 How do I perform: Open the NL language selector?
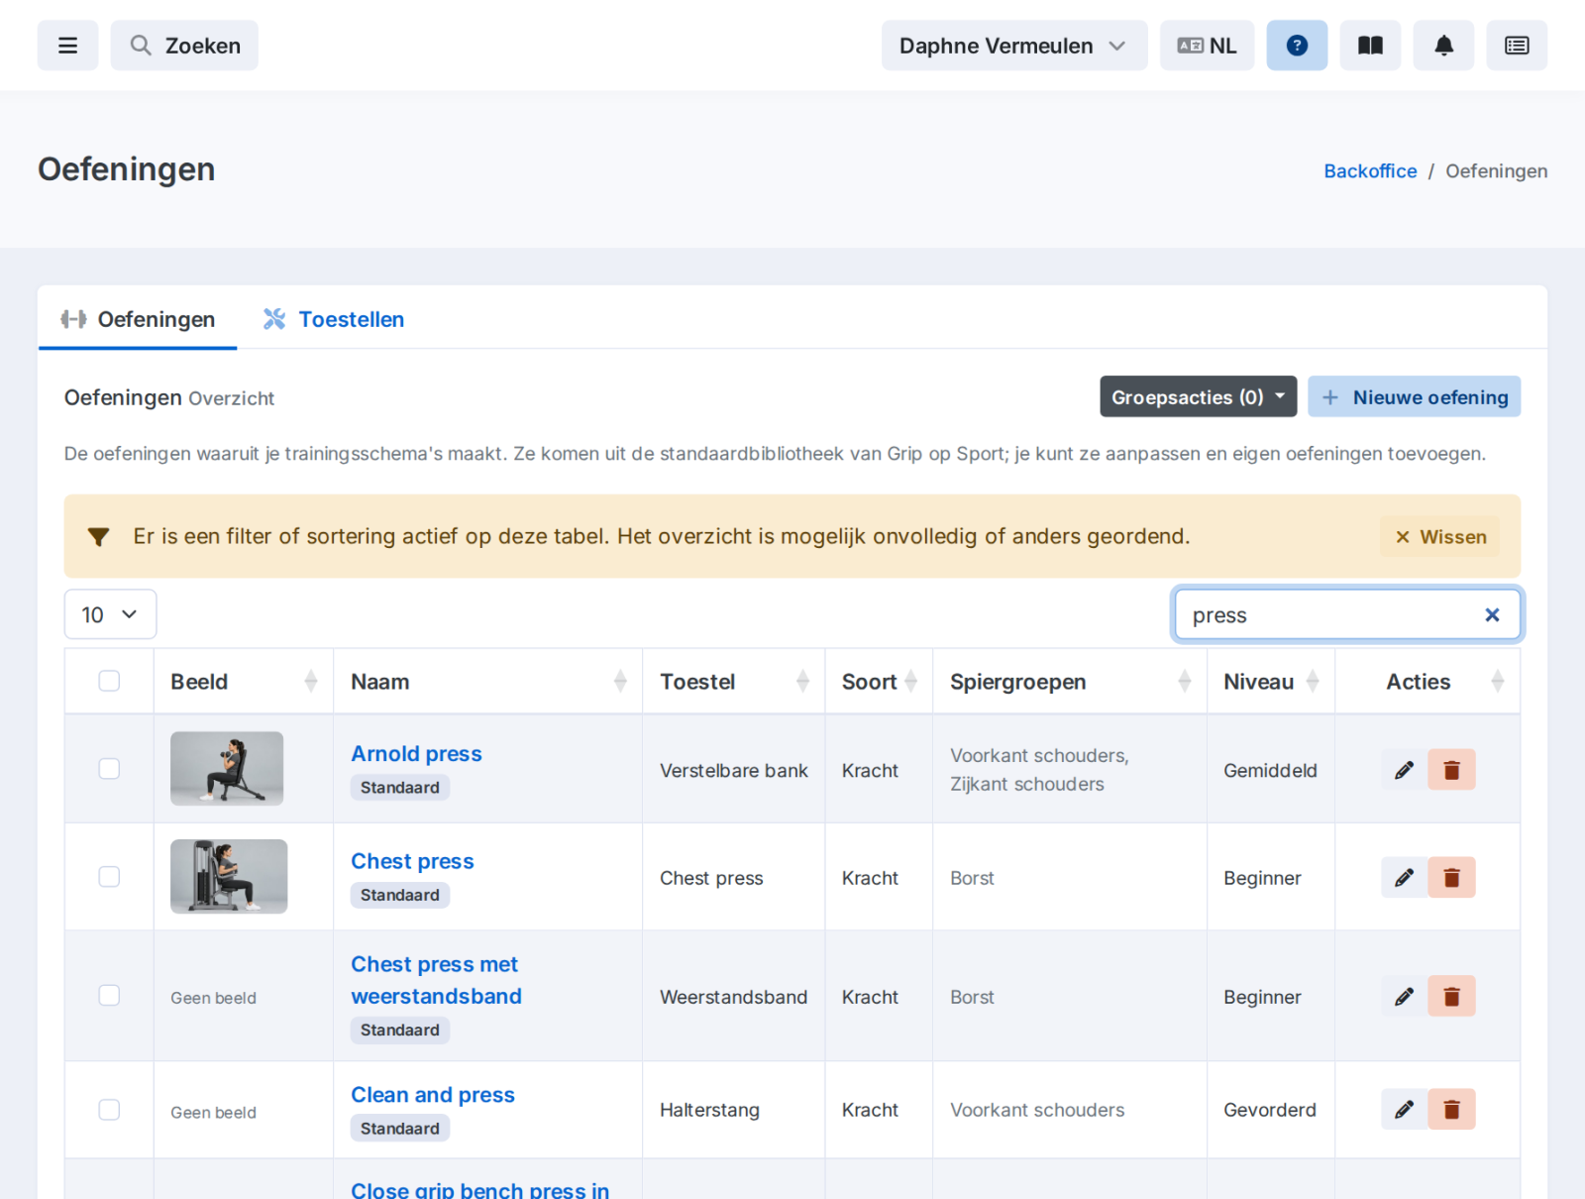click(1207, 46)
